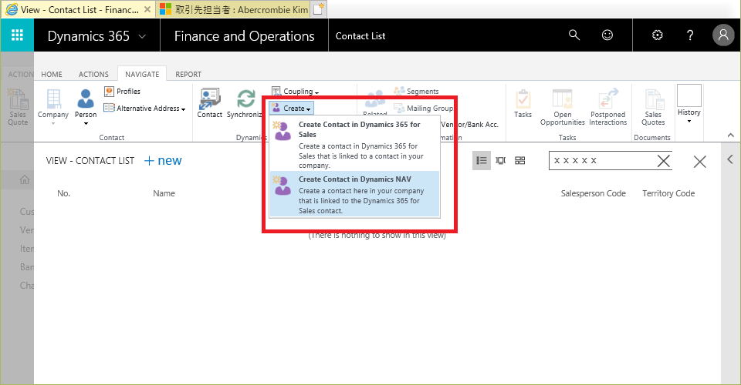Collapse the Create dropdown button
The height and width of the screenshot is (385, 741).
pyautogui.click(x=291, y=109)
